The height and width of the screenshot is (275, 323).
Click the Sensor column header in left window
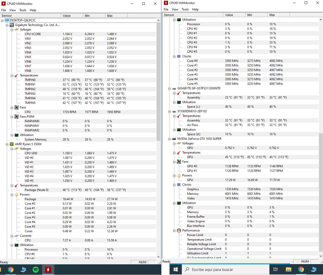[x=31, y=16]
